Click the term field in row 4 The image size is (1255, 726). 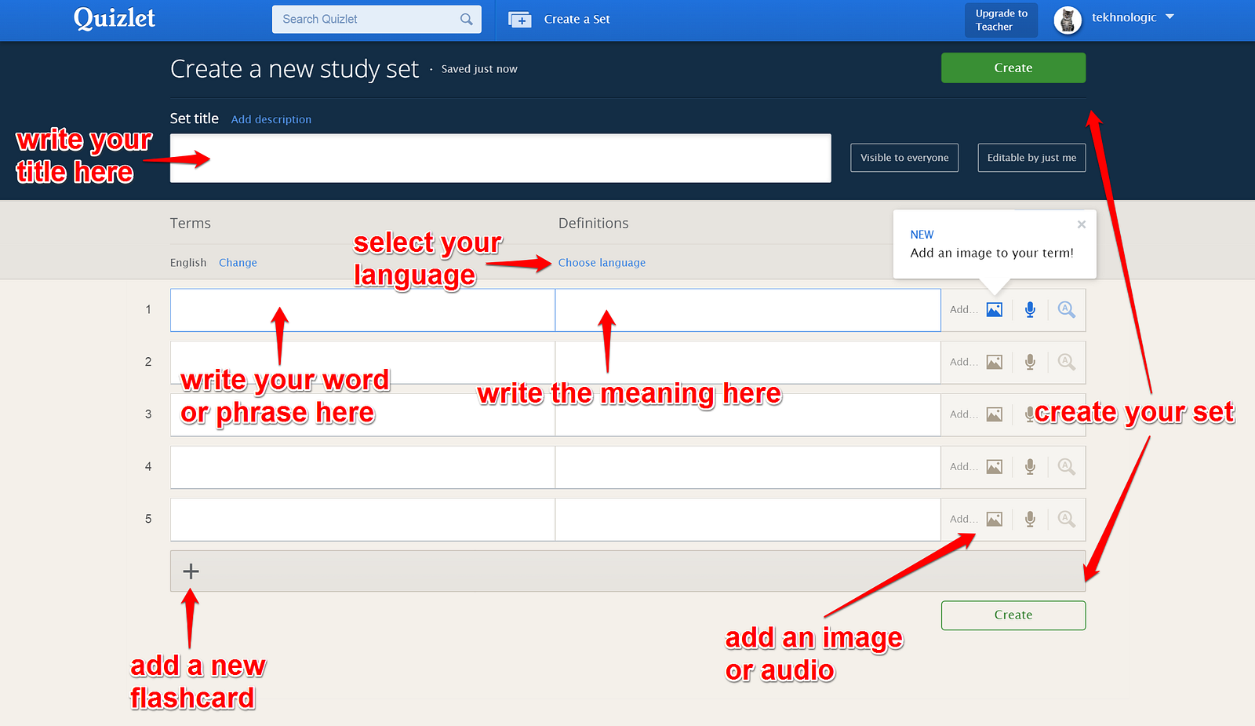pyautogui.click(x=362, y=467)
